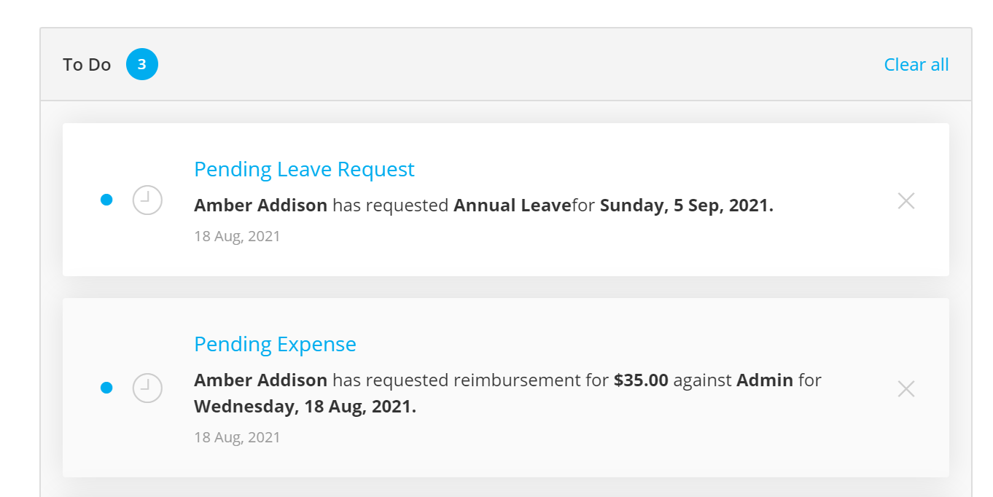The height and width of the screenshot is (497, 993).
Task: Clear all To Do notifications
Action: (x=916, y=65)
